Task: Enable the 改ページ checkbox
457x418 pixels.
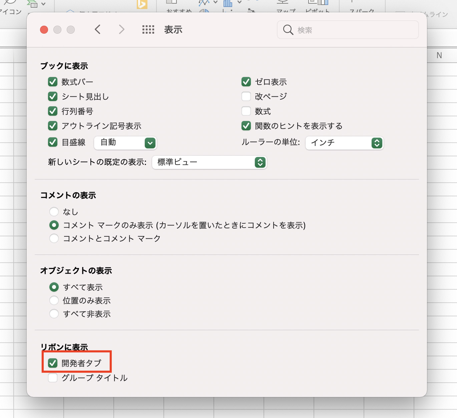Action: (x=246, y=96)
